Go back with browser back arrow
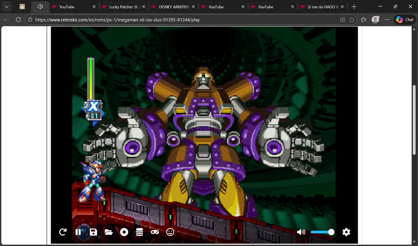418x246 pixels. click(7, 20)
